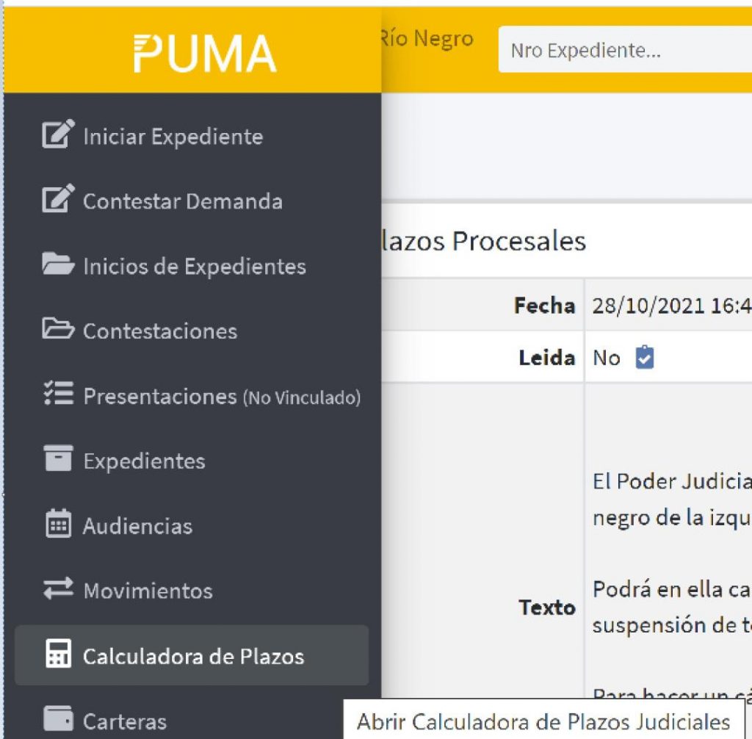Click the Iniciar Expediente edit icon
Screen dimensions: 752x739
(58, 134)
